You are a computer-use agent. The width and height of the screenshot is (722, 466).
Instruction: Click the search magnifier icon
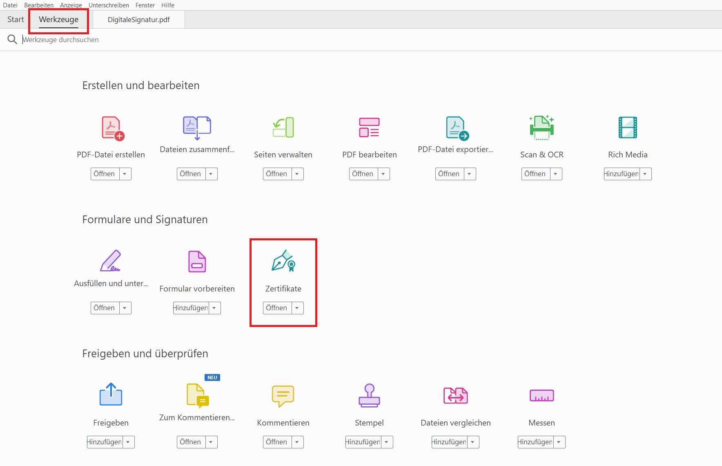pos(12,39)
